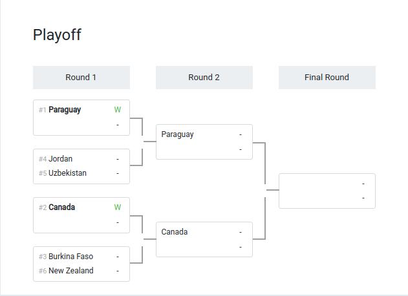
Task: Open Paraguay in Round 1 bracket
Action: click(65, 110)
